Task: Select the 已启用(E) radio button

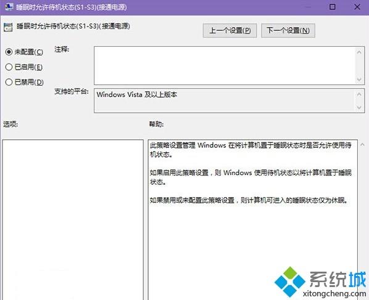Action: (x=9, y=67)
